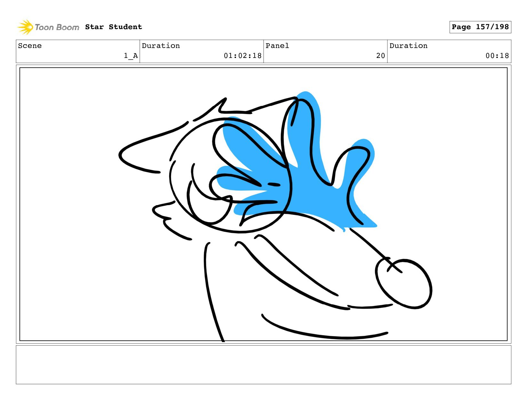Click the panel duration value '00:18'
Image resolution: width=528 pixels, height=408 pixels.
pos(497,56)
